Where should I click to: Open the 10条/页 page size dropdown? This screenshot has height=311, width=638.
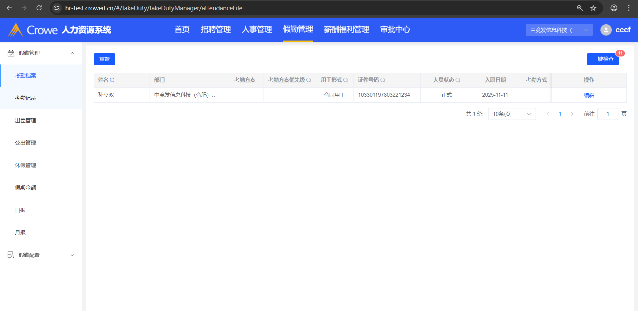pos(511,114)
